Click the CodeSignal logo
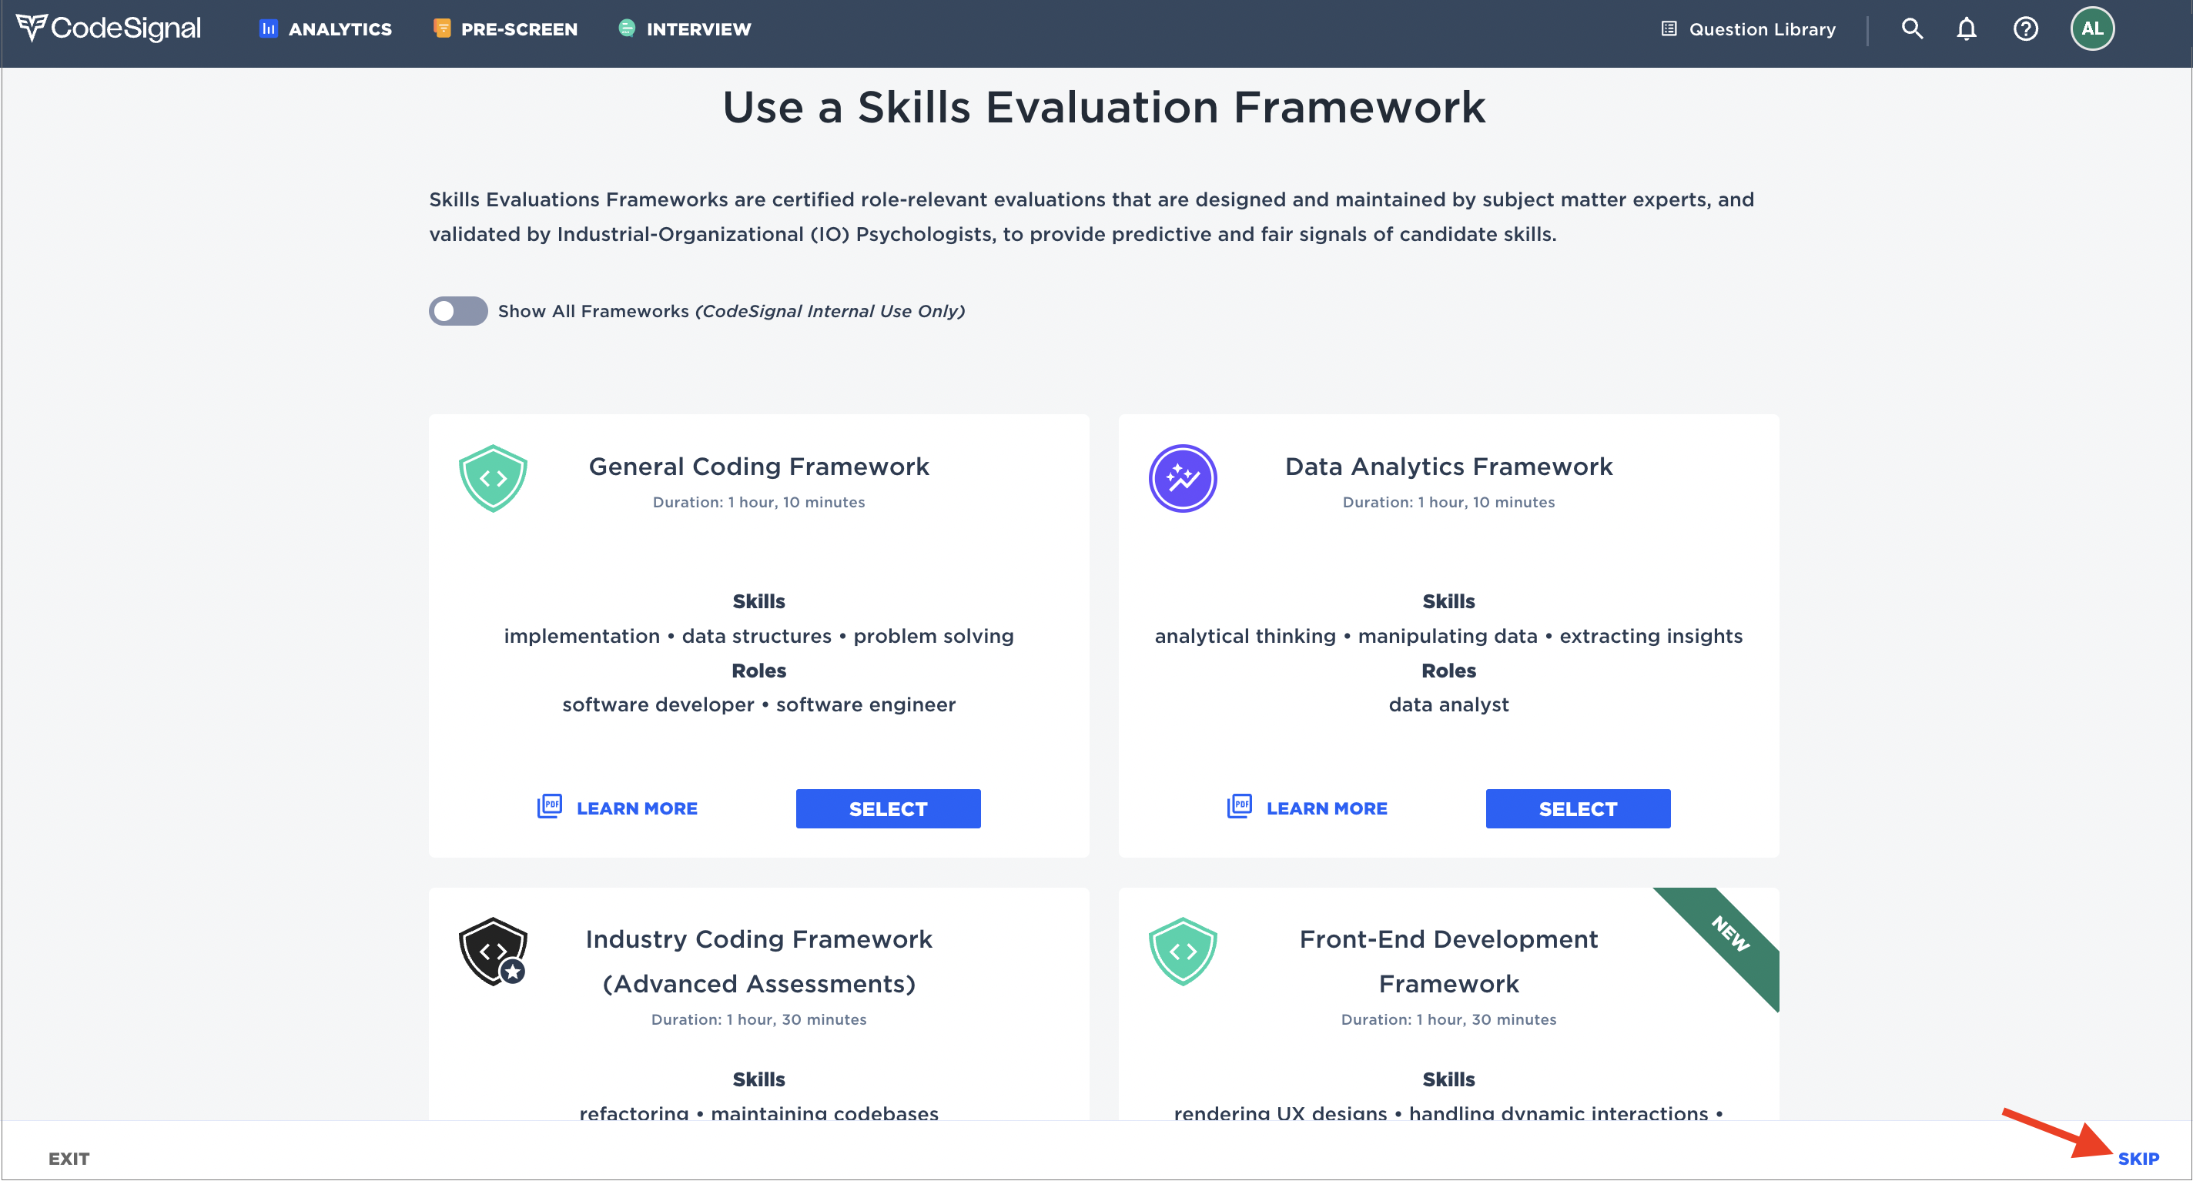2193x1181 pixels. click(109, 29)
